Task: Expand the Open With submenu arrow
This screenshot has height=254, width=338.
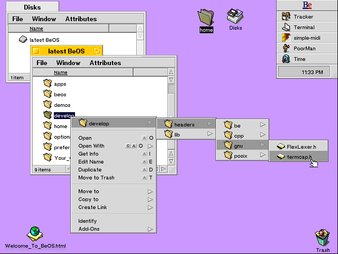Action: [x=150, y=146]
